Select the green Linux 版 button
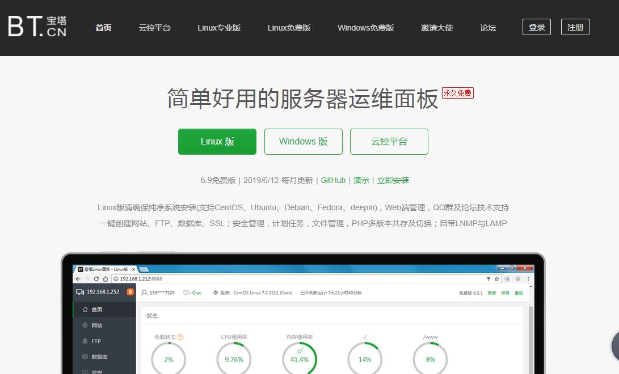619x374 pixels. [x=217, y=142]
